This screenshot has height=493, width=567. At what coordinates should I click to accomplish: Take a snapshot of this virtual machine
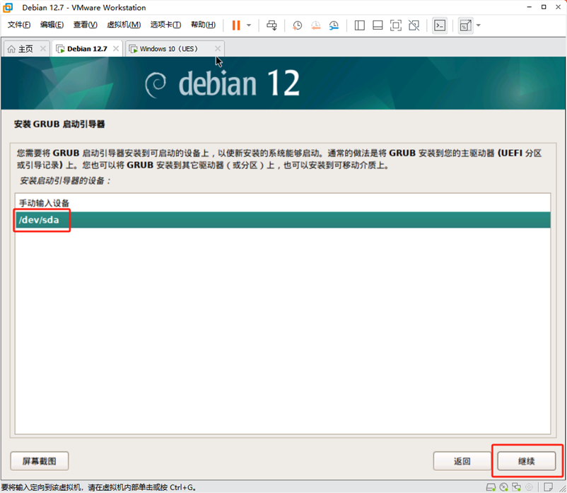pyautogui.click(x=297, y=25)
